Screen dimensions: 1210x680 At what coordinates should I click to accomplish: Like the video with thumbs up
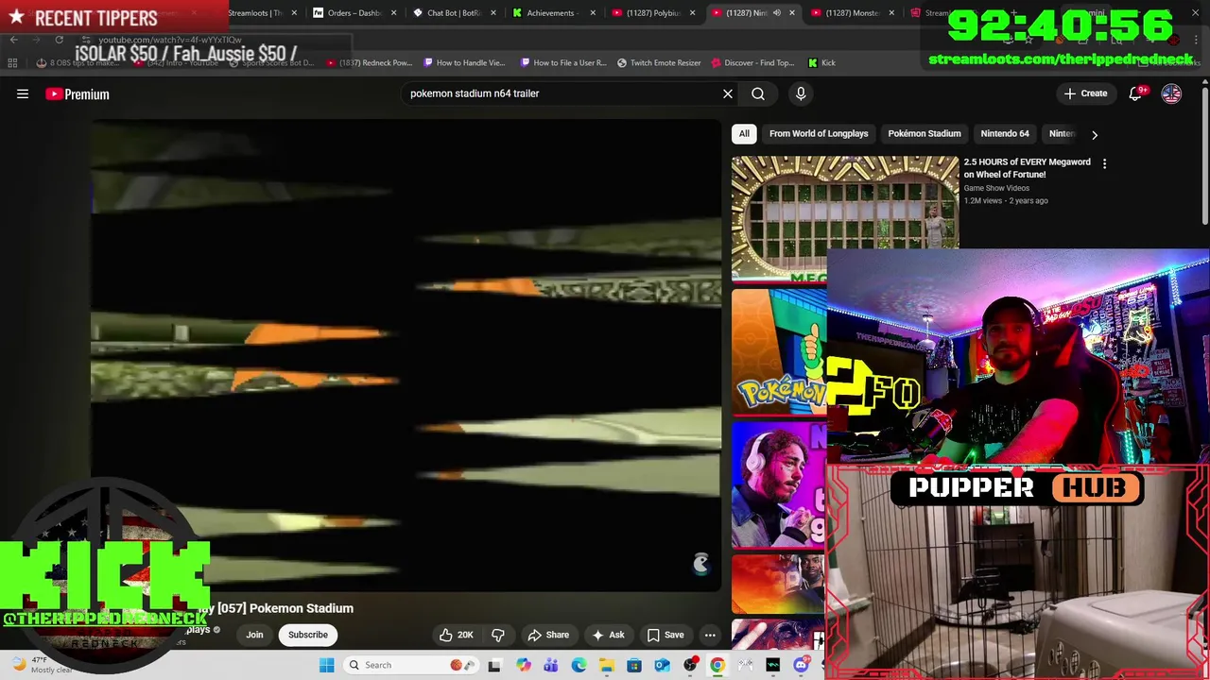(x=456, y=635)
